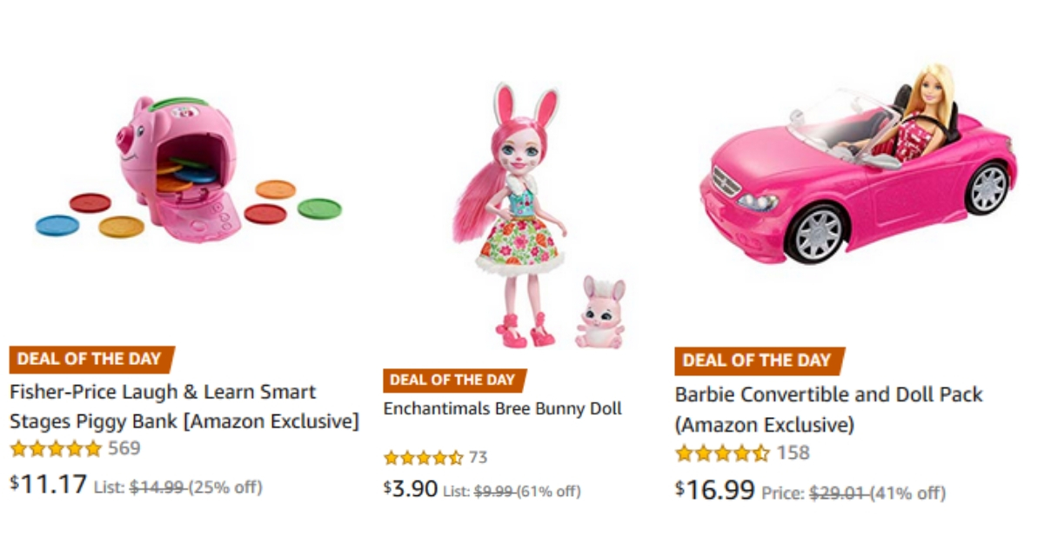
Task: Click Deal of the Day badge above Bree Bunny
Action: 453,381
